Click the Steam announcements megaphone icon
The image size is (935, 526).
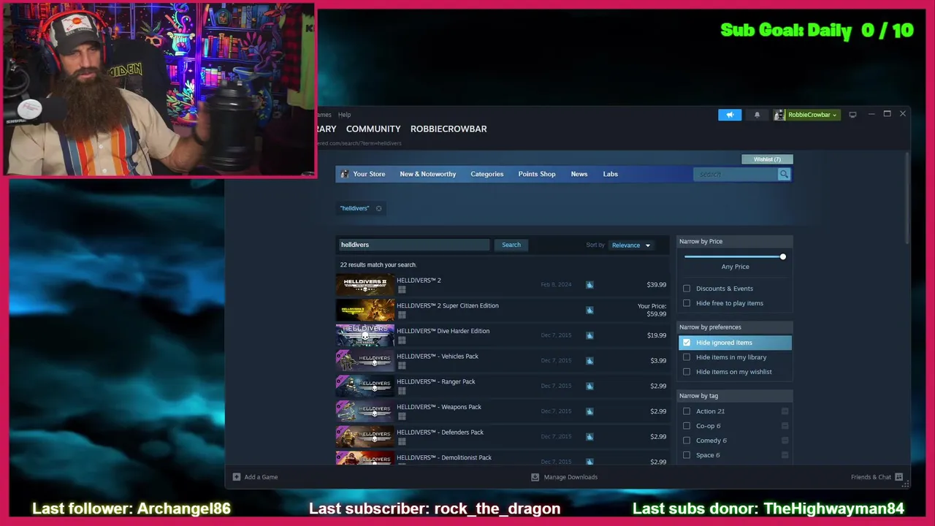coord(730,115)
